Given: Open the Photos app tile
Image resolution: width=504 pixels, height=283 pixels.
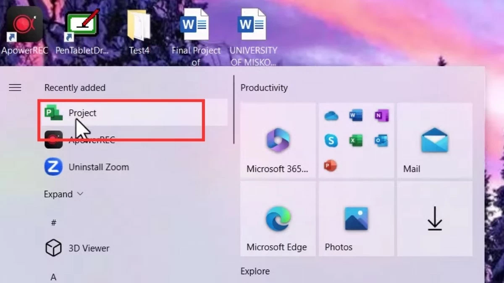Looking at the screenshot, I should click(356, 219).
